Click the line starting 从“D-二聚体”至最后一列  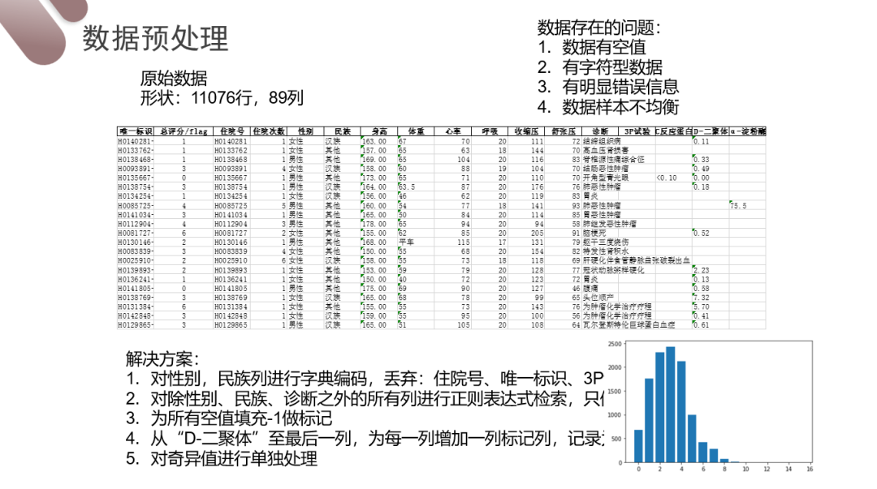377,438
